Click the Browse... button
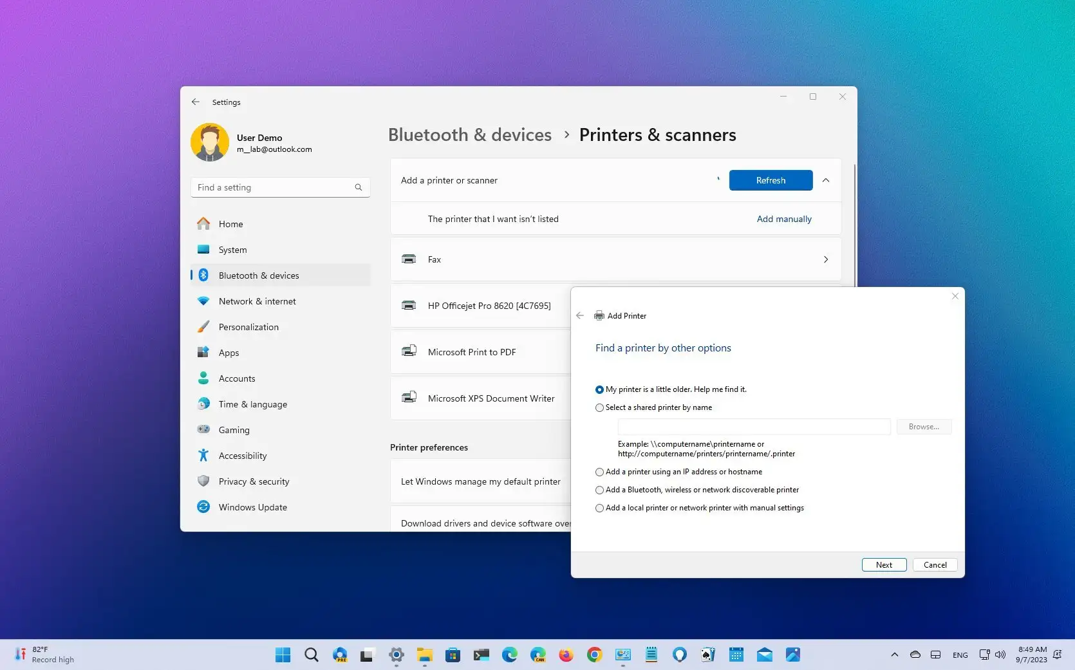 pos(924,427)
